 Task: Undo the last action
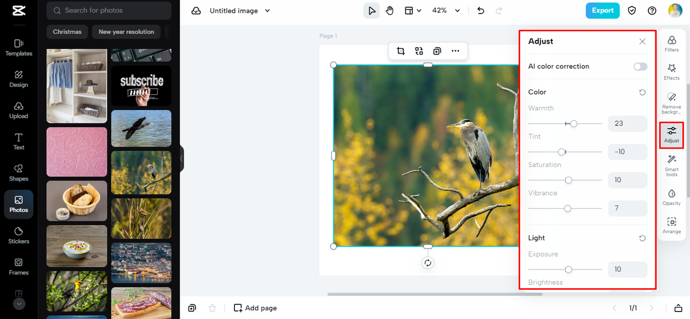[481, 11]
